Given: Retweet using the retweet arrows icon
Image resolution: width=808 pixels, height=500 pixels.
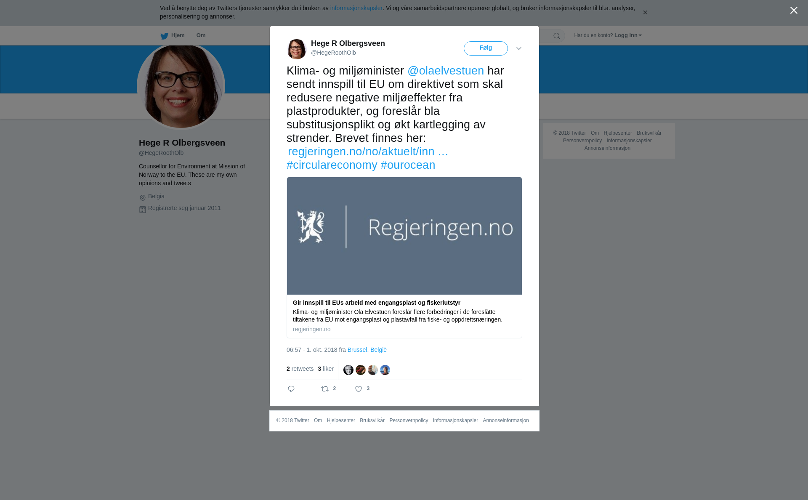Looking at the screenshot, I should click(325, 389).
